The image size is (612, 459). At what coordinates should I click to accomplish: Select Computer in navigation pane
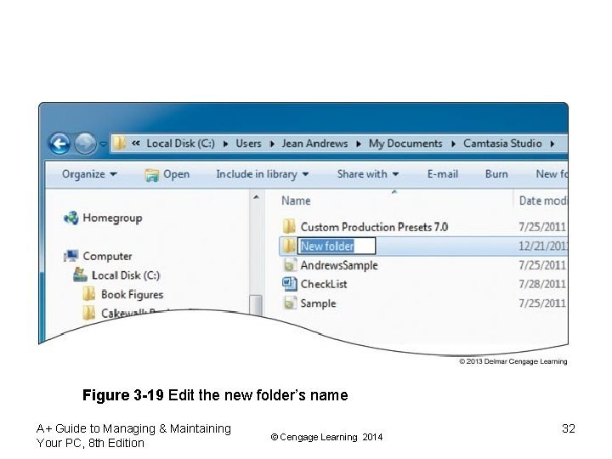point(107,257)
